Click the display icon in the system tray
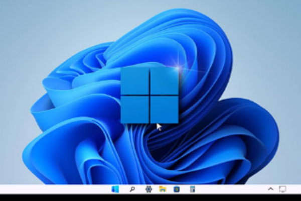 pyautogui.click(x=282, y=189)
